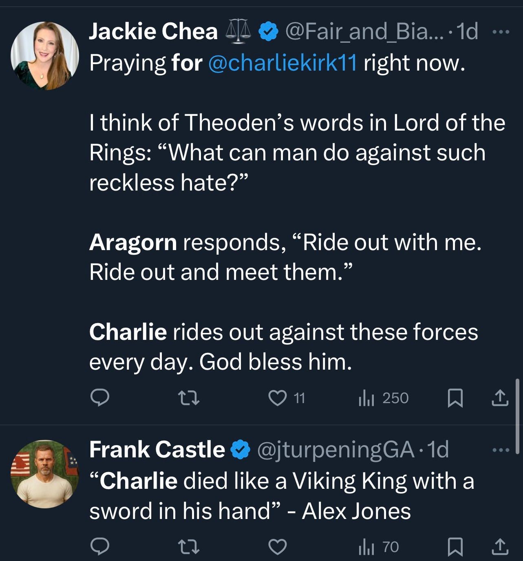Bookmark Frank Castle's tweet
Viewport: 523px width, 561px height.
(455, 547)
